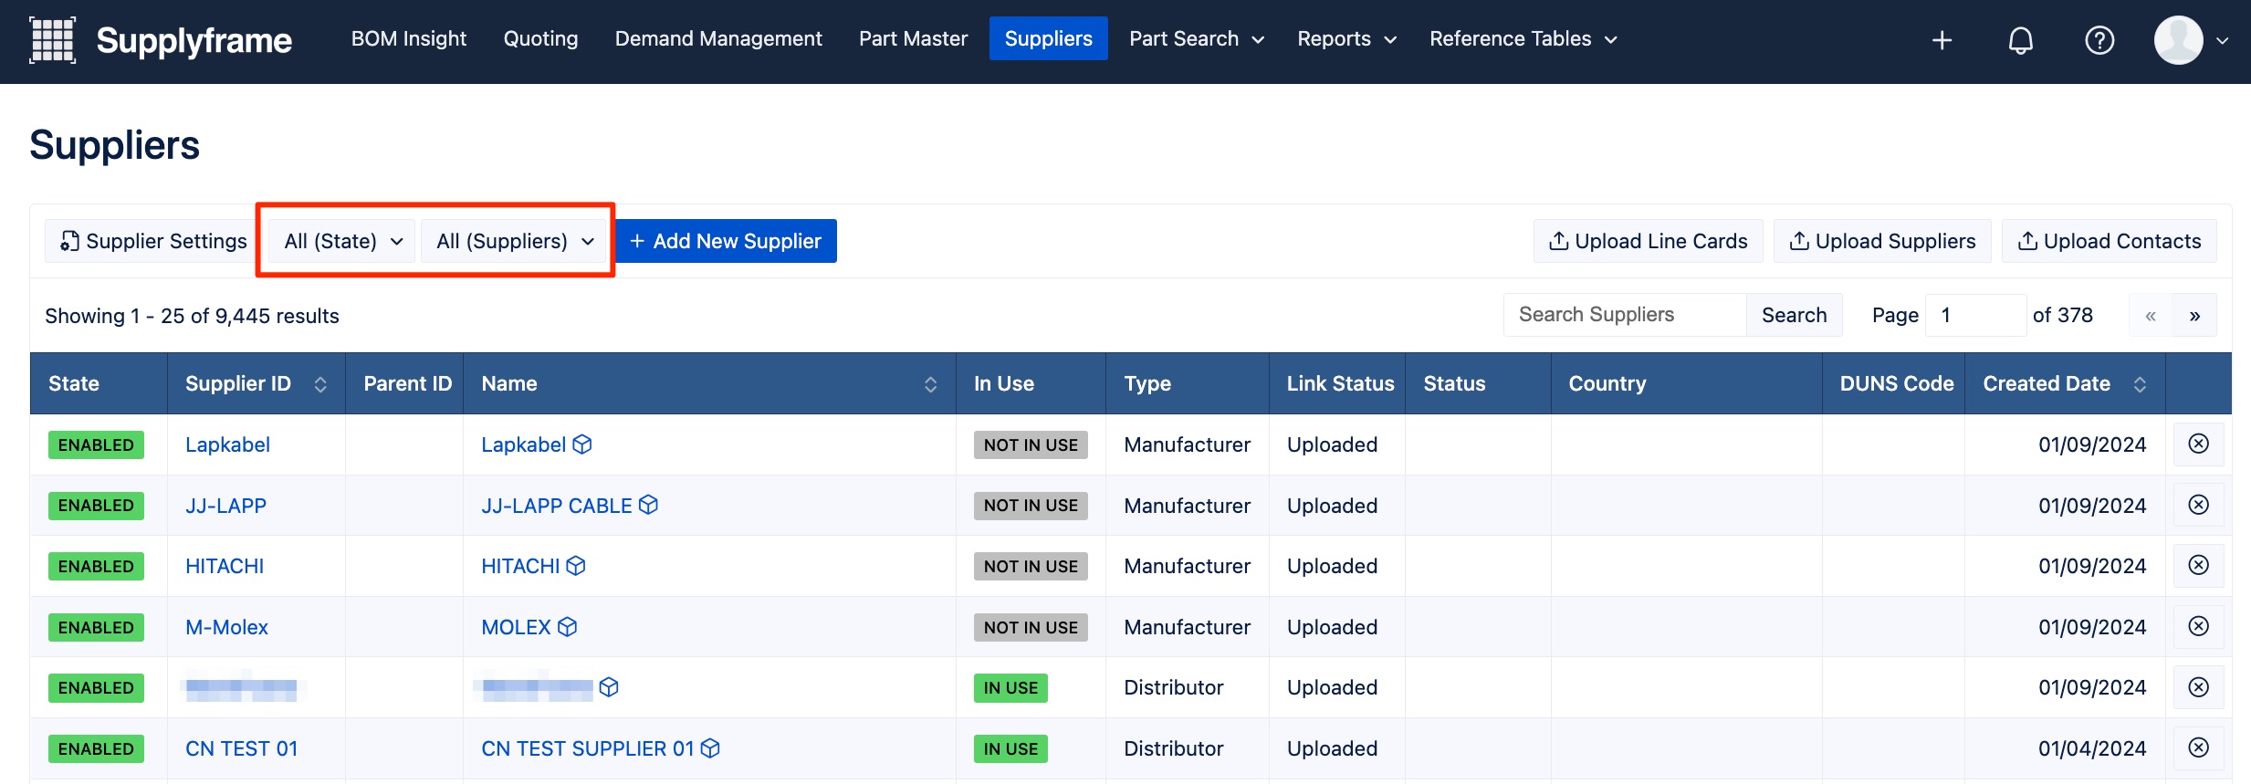Open the JJ-LAPP supplier ID link

225,506
